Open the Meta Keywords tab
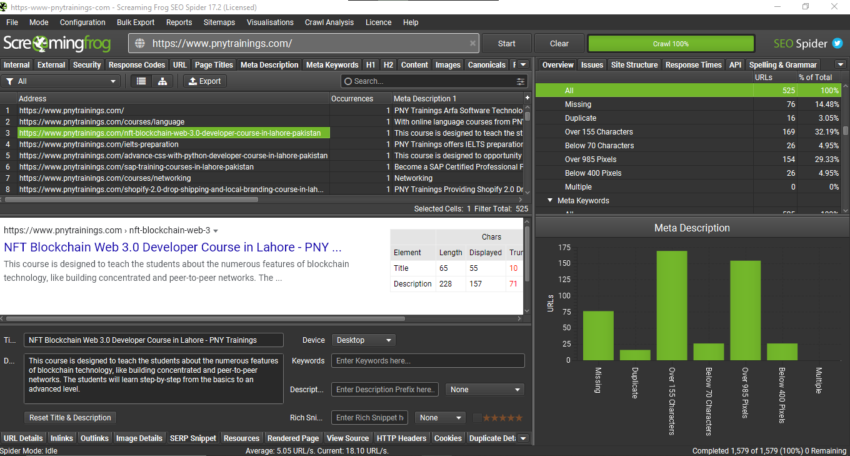The width and height of the screenshot is (850, 456). (x=332, y=64)
